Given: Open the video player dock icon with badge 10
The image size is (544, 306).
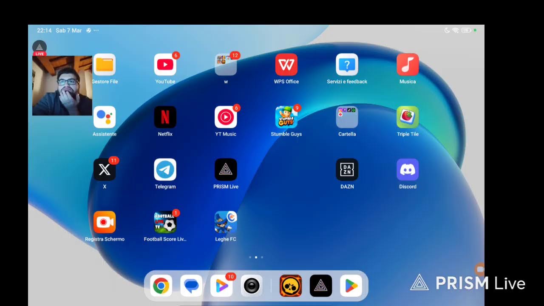Looking at the screenshot, I should tap(221, 286).
